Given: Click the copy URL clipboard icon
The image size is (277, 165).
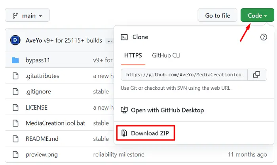Looking at the screenshot, I should (256, 74).
